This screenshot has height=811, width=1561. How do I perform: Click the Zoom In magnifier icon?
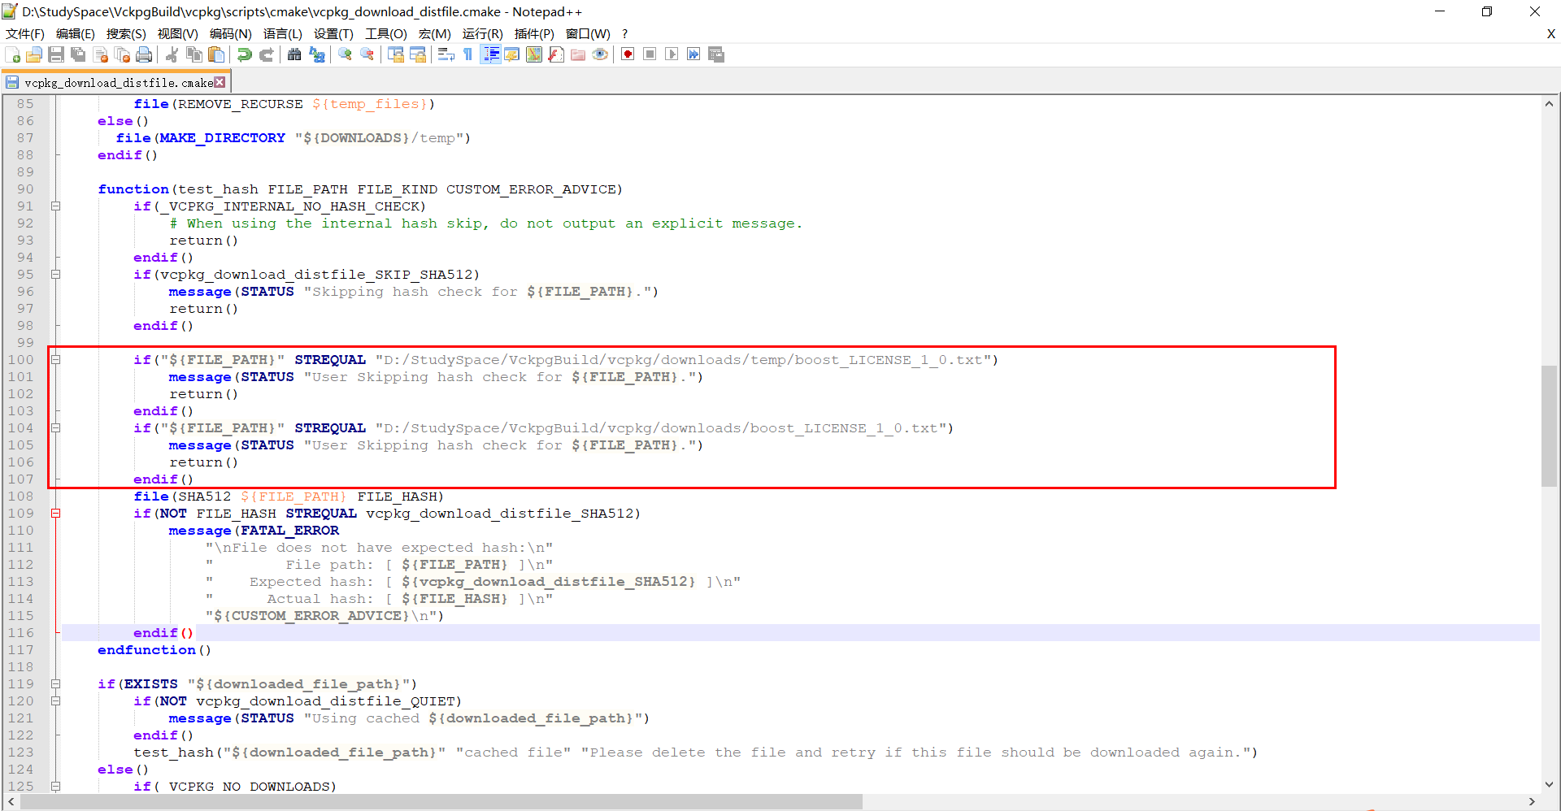(346, 54)
